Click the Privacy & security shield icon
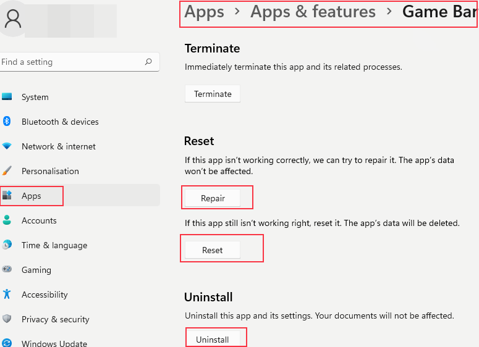479x347 pixels. tap(7, 319)
